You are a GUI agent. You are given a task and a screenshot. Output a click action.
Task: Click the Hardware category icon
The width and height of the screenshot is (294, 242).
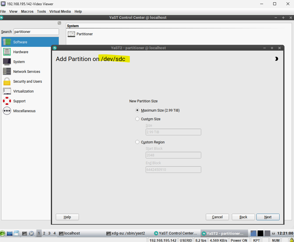[7, 52]
